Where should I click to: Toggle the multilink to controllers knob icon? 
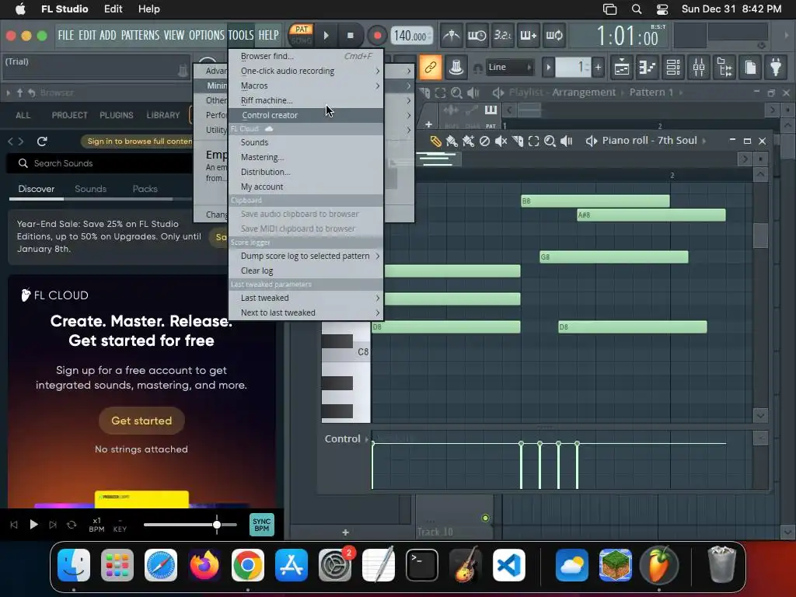pos(456,67)
